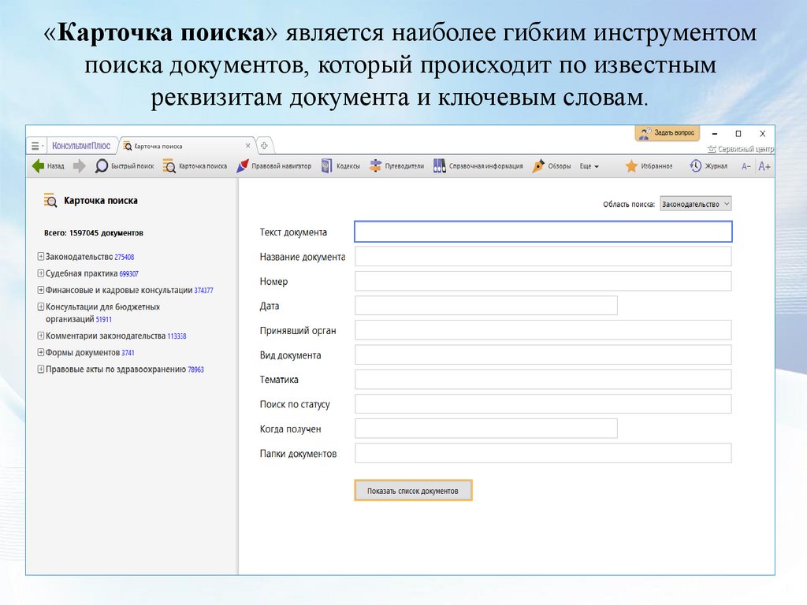Image resolution: width=807 pixels, height=605 pixels.
Task: Expand the Законодательство tree node
Action: click(40, 257)
